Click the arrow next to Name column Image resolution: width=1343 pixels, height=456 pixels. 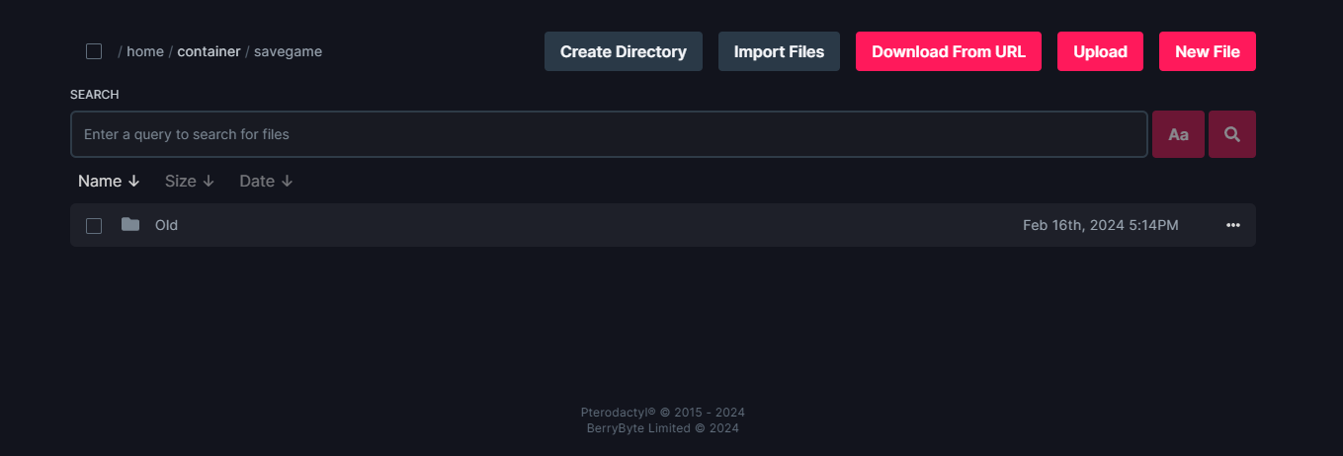(134, 182)
